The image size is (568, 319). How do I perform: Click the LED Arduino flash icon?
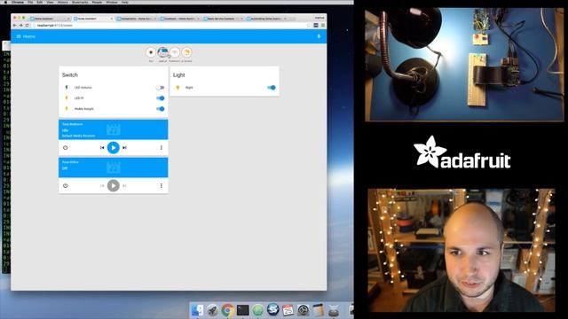tap(67, 88)
